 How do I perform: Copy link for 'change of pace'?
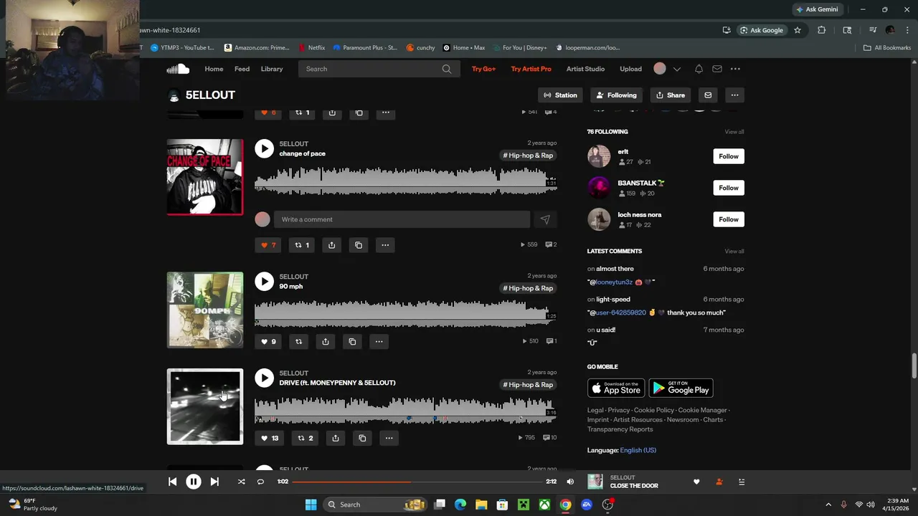359,245
